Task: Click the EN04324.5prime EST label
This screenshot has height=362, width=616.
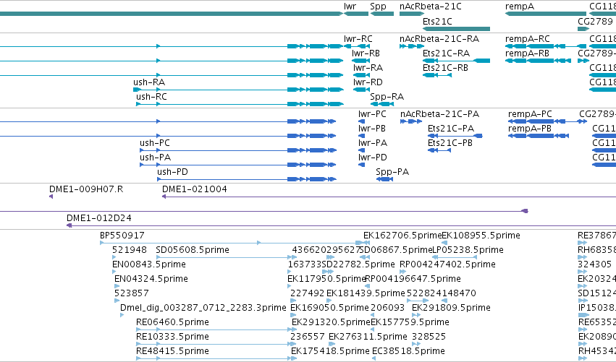Action: [151, 279]
